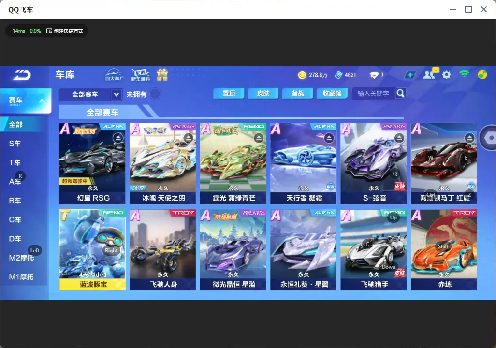The height and width of the screenshot is (348, 496).
Task: Click equip icon on 幻星 RSG card
Action: (x=118, y=138)
